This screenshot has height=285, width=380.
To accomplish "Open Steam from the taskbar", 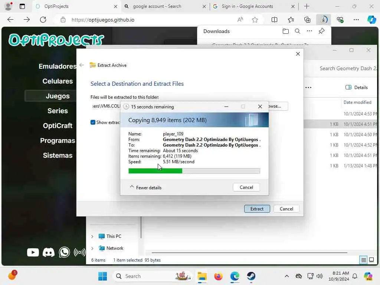I will 251,276.
